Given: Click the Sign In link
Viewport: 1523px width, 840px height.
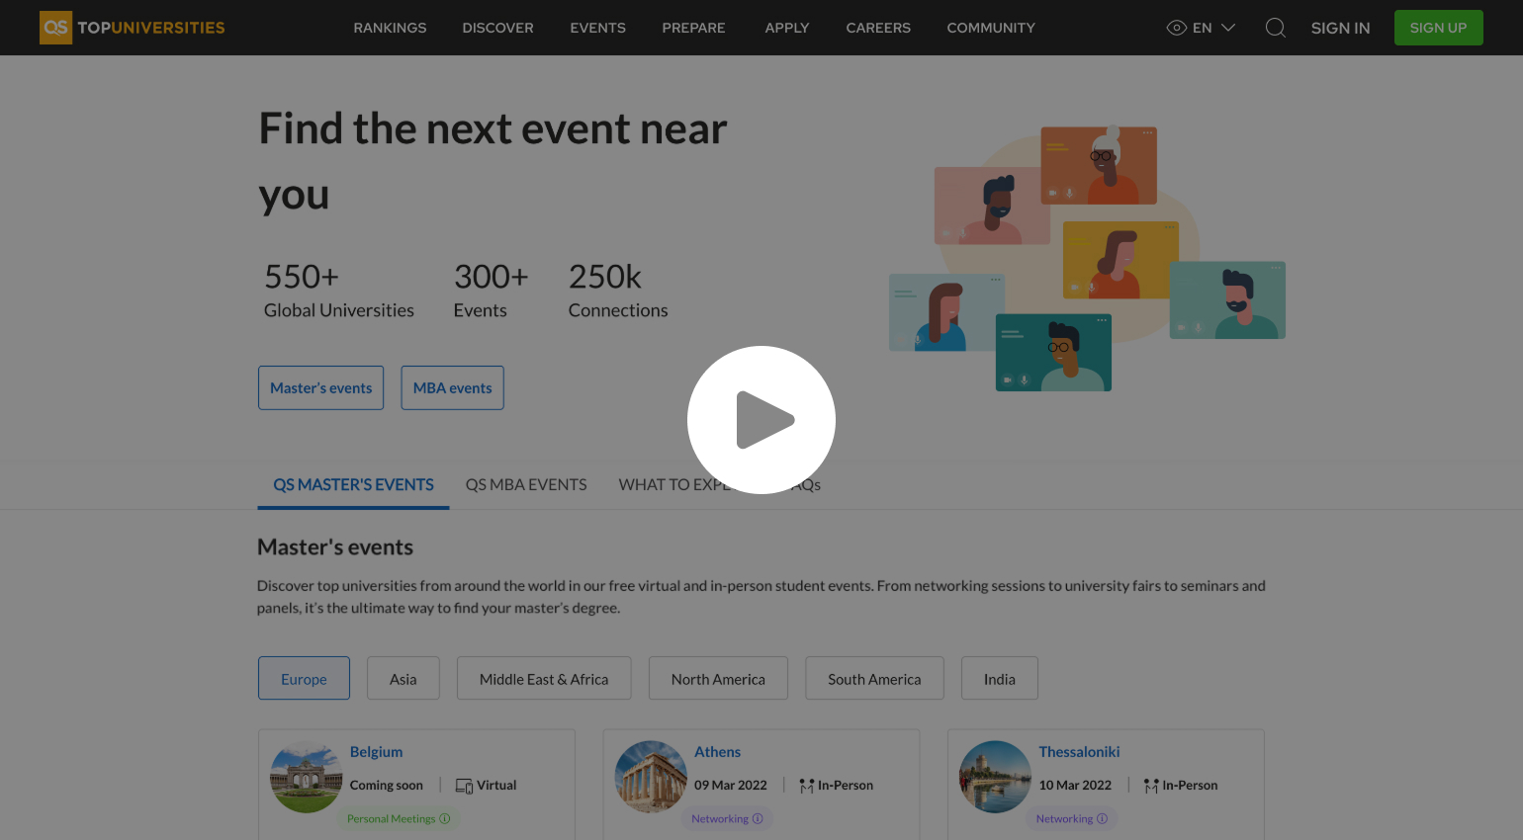Looking at the screenshot, I should coord(1340,28).
